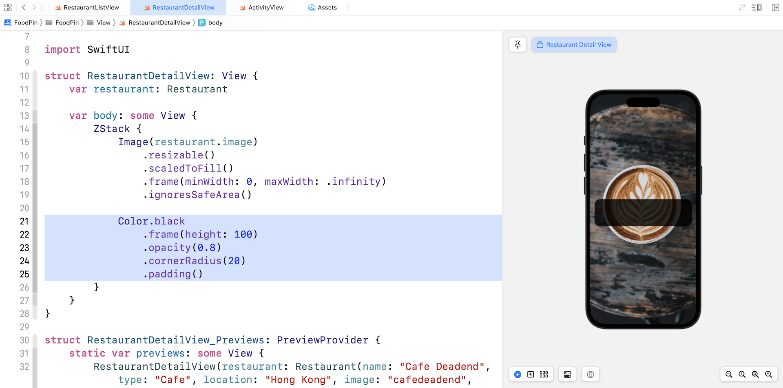783x388 pixels.
Task: Pin the canvas preview with the pin icon
Action: (x=518, y=44)
